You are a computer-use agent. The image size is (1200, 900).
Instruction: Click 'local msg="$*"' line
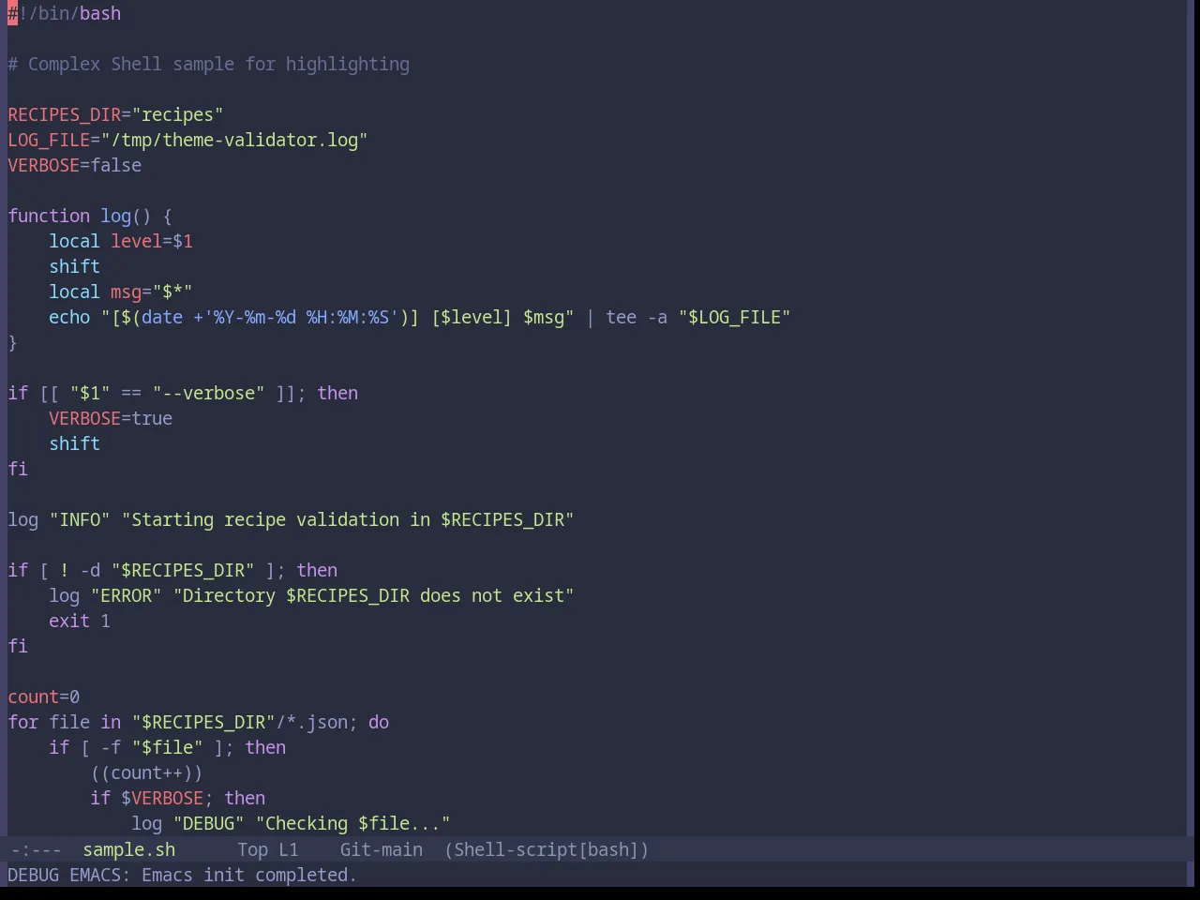click(121, 292)
